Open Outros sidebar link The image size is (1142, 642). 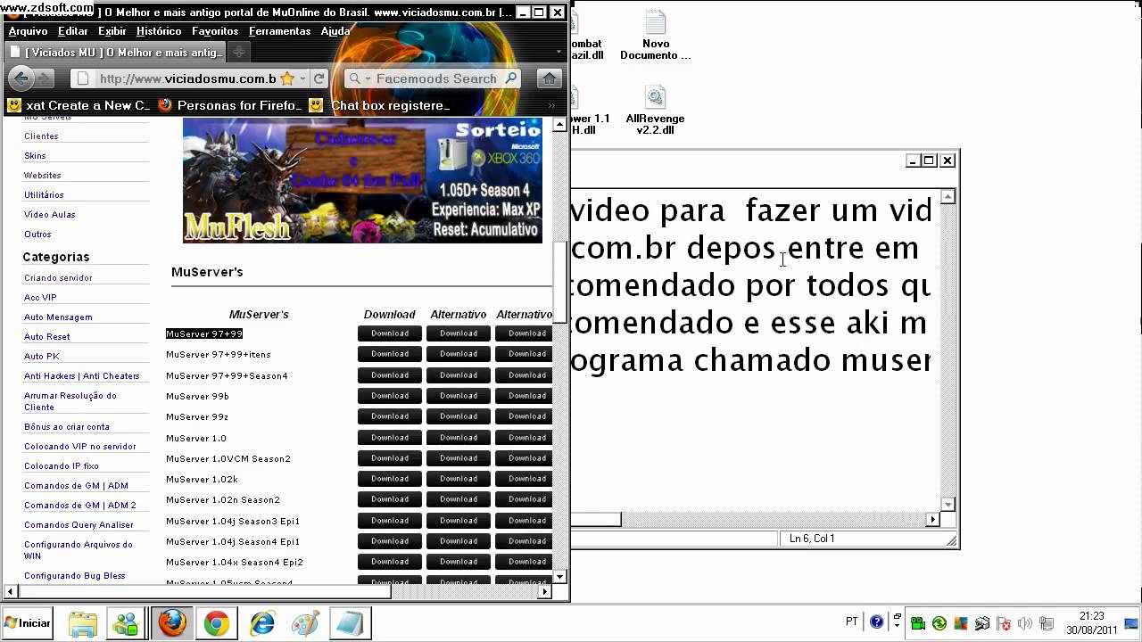37,235
